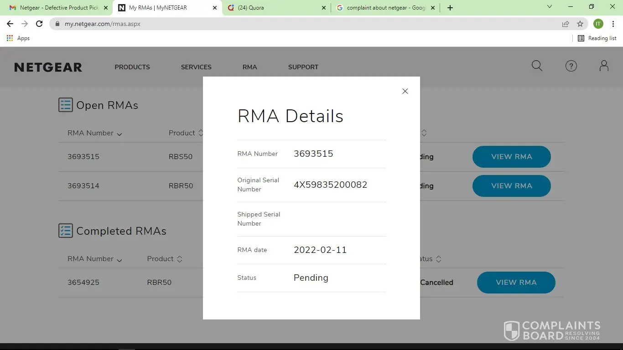Screen dimensions: 623x350
Task: Open the Chrome three-dot menu
Action: pos(613,24)
